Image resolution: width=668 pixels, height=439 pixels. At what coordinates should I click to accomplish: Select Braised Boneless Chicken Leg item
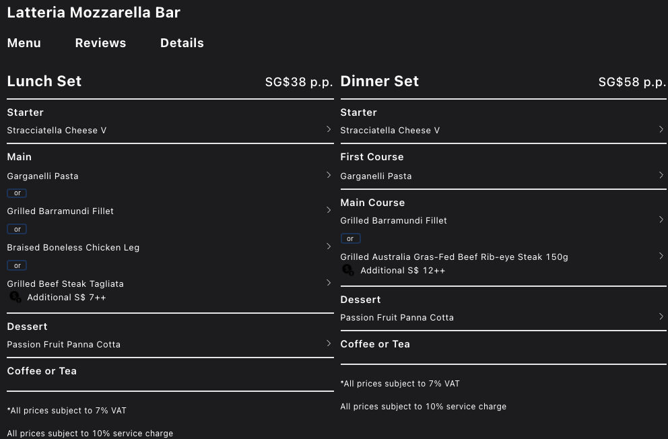(73, 248)
